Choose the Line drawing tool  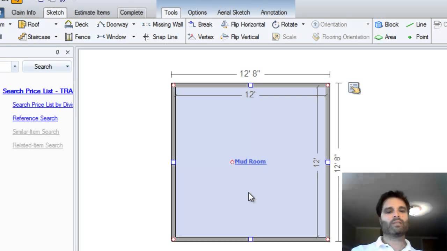pyautogui.click(x=417, y=24)
